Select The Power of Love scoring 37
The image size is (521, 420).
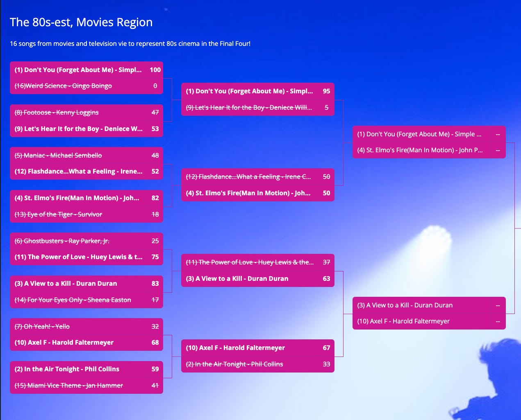(x=258, y=262)
